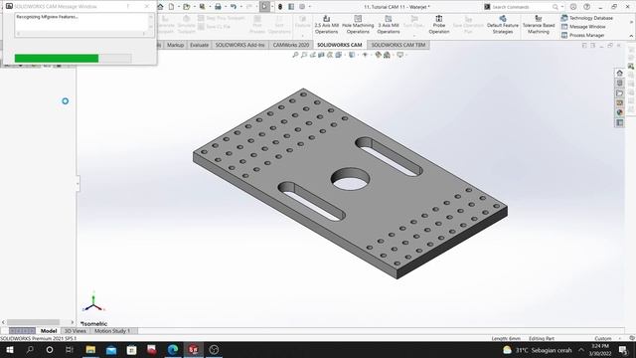Open 2.5 Axis Mill Operations
Viewport: 636px width, 358px height.
pos(326,25)
